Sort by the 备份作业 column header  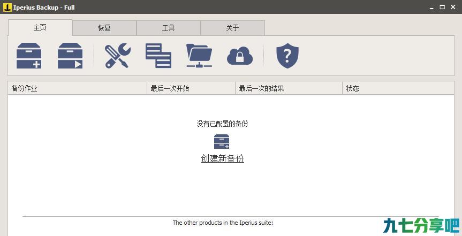pyautogui.click(x=77, y=88)
